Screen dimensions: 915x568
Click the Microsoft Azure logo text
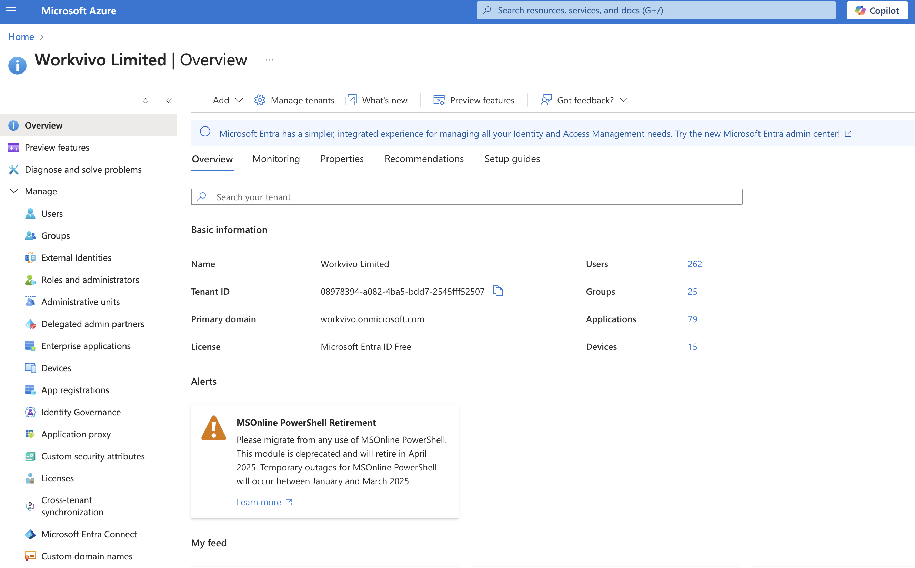pyautogui.click(x=79, y=11)
